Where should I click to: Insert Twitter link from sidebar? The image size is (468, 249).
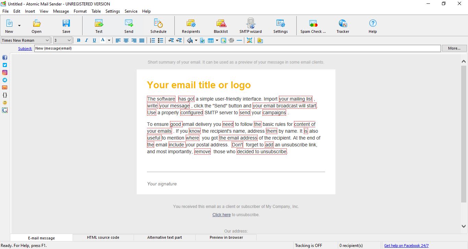click(x=5, y=65)
